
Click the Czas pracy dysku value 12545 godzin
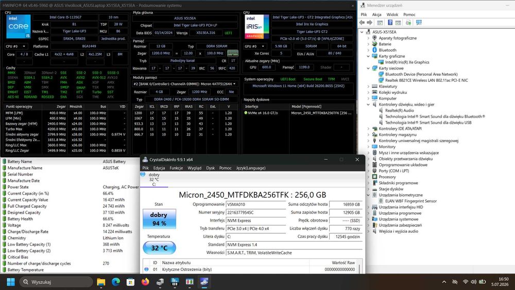pyautogui.click(x=346, y=236)
